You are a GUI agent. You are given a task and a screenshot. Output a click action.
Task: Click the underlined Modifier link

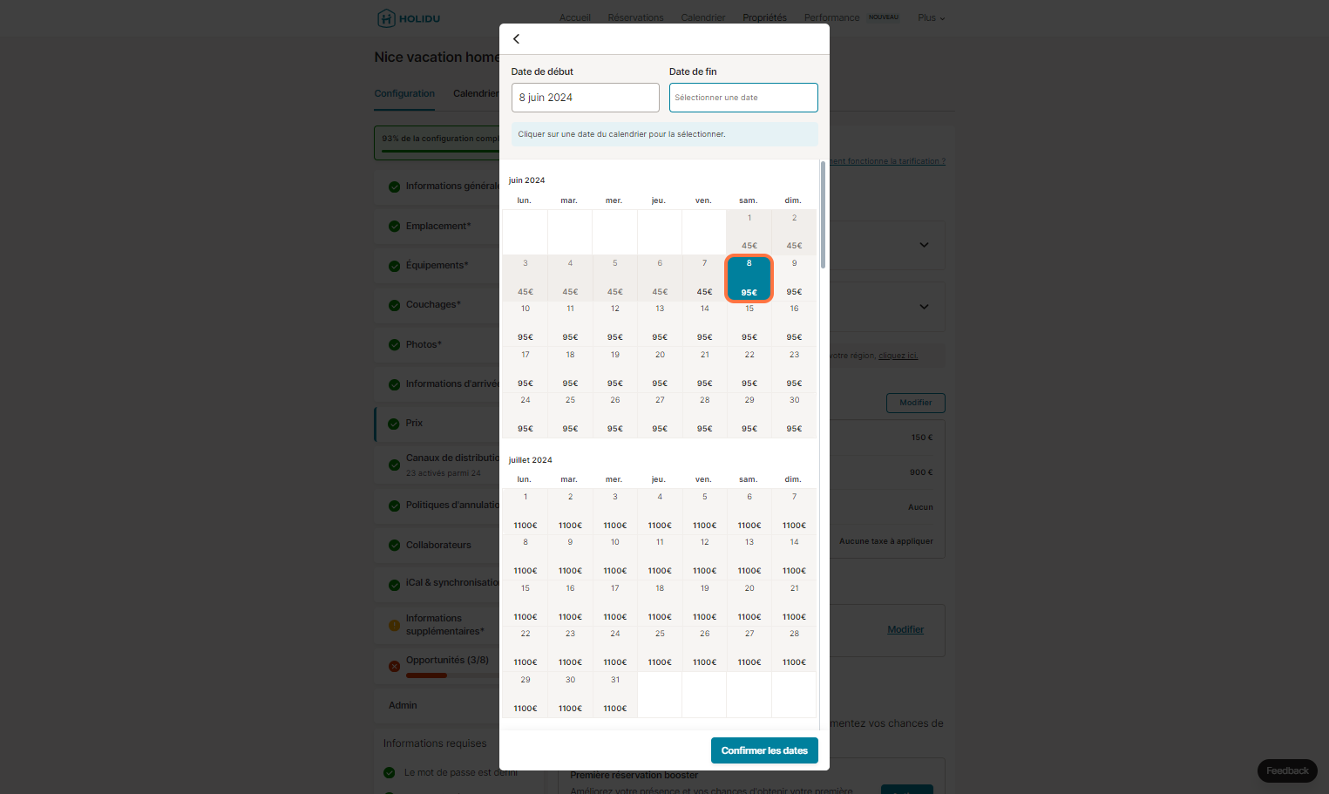point(905,629)
